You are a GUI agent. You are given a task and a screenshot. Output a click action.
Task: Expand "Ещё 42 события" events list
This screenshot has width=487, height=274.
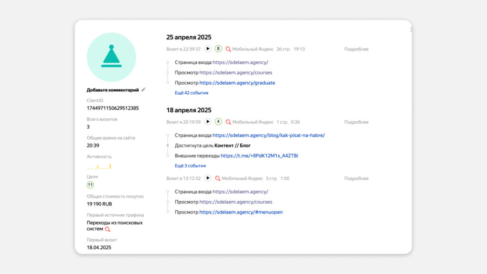click(191, 93)
